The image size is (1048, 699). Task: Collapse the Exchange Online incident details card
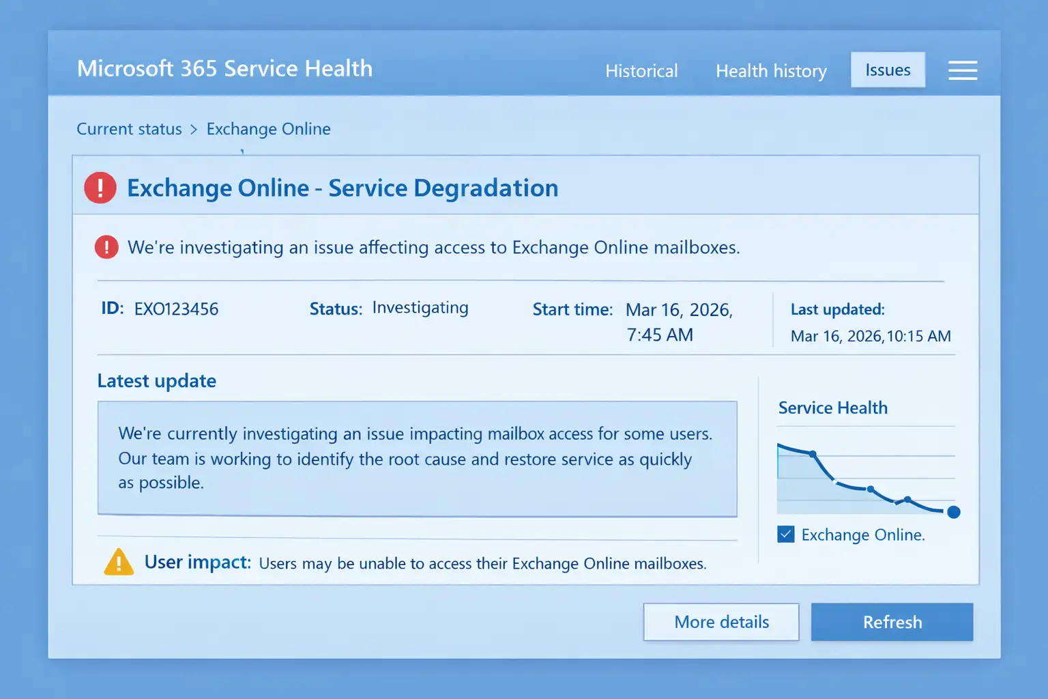(343, 188)
